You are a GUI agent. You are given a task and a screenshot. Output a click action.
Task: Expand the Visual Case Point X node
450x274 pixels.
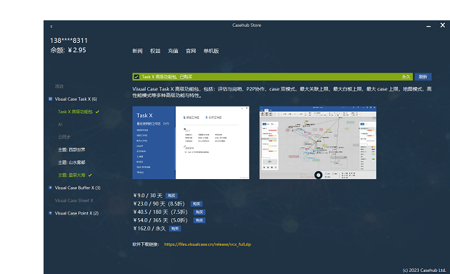pyautogui.click(x=50, y=213)
